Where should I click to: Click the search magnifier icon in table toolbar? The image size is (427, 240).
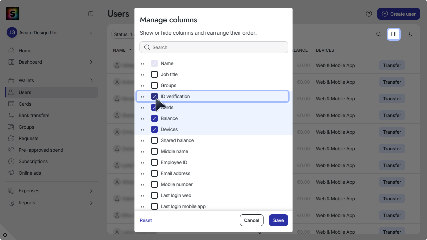coord(379,34)
